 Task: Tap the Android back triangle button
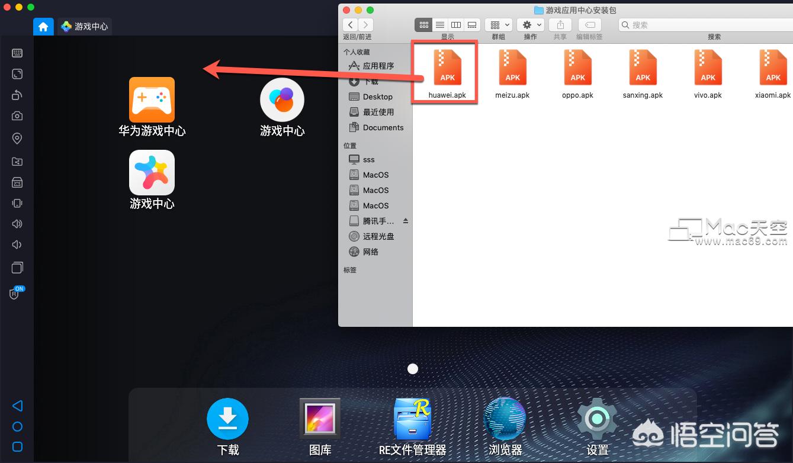click(x=17, y=406)
